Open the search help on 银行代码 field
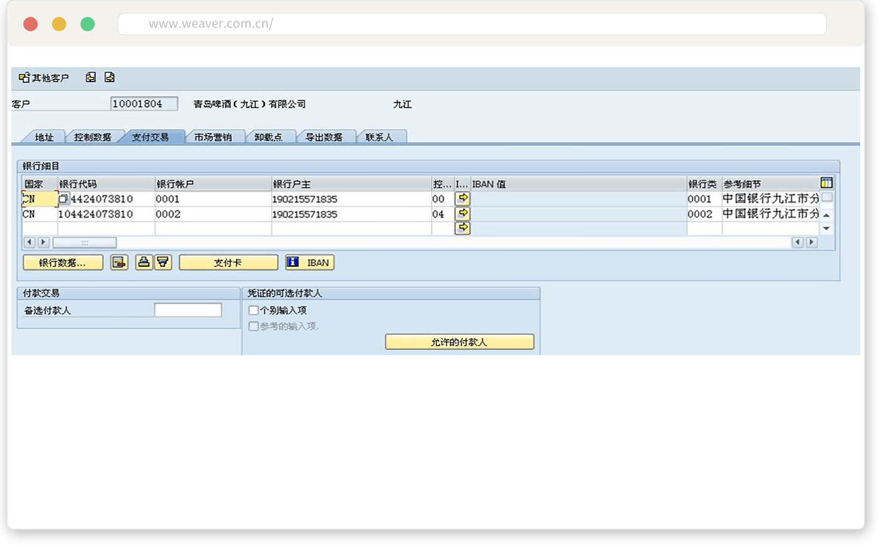894x549 pixels. coord(63,199)
